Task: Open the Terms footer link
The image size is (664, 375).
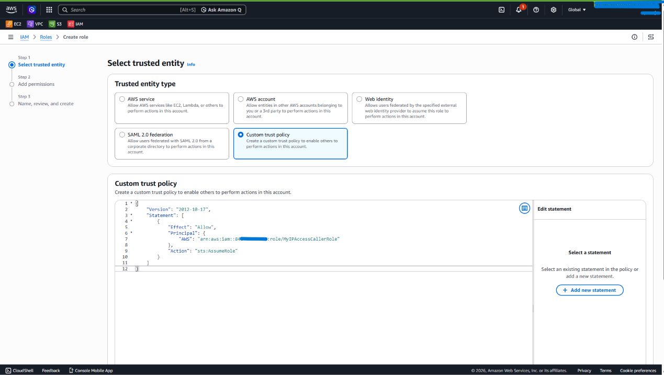Action: 605,370
